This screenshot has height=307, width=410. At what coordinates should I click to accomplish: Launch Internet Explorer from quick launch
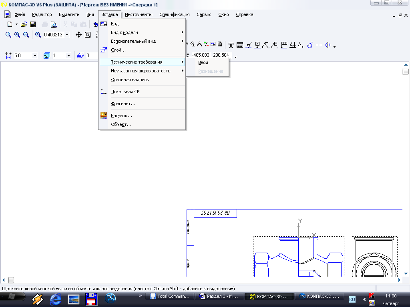point(56,299)
